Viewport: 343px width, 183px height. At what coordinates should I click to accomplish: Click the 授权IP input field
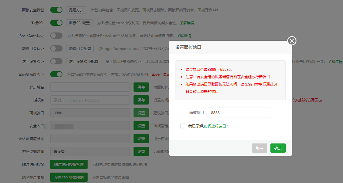90,100
